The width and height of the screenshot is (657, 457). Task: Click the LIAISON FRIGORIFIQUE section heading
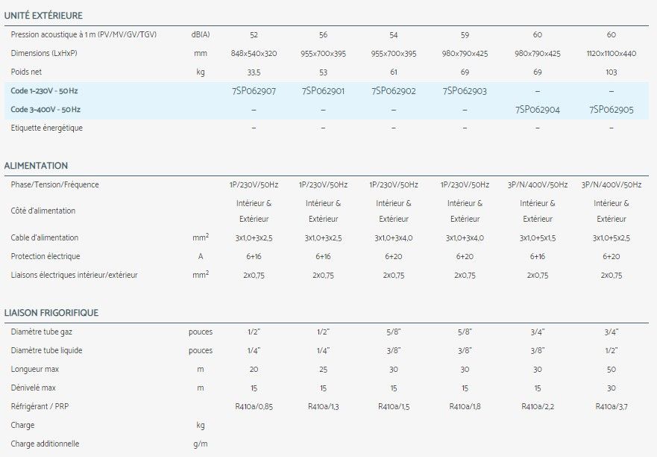click(x=51, y=313)
